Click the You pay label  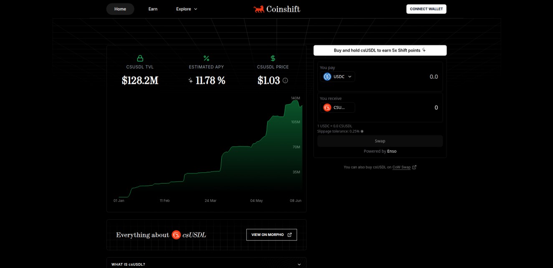327,67
